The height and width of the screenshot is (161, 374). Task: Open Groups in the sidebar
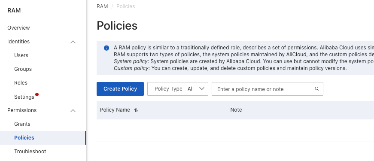pyautogui.click(x=23, y=69)
